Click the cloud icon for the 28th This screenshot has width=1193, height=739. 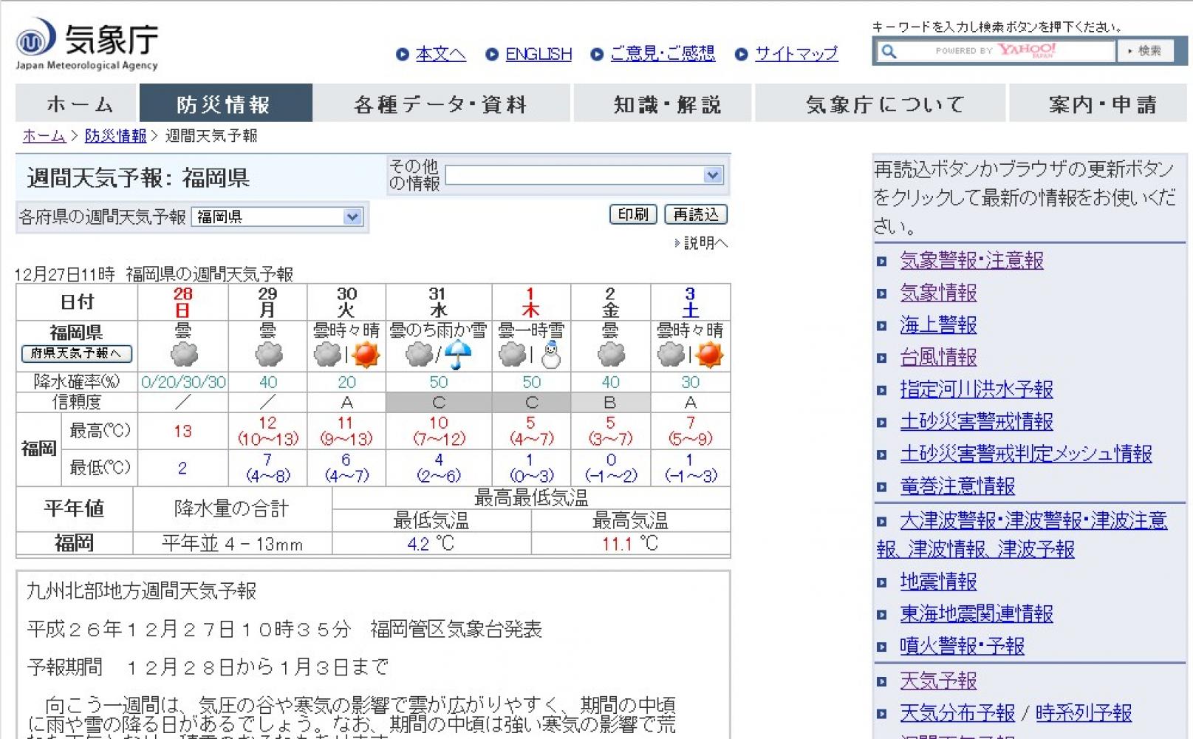click(184, 355)
